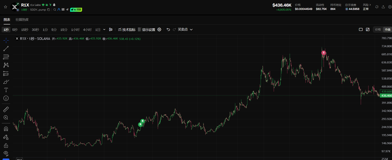392x160 pixels.
Task: Click the share/export icon in header
Action: [383, 7]
